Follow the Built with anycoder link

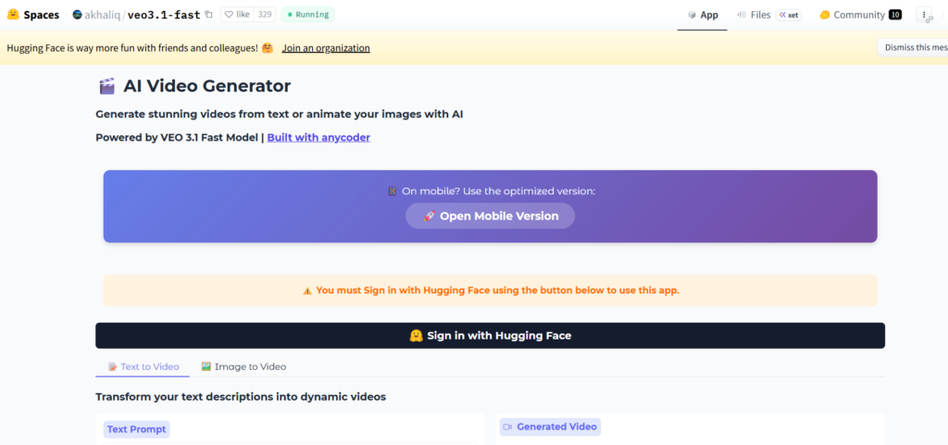coord(318,138)
